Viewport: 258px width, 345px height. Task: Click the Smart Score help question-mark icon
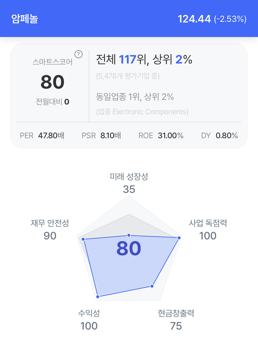click(x=78, y=54)
